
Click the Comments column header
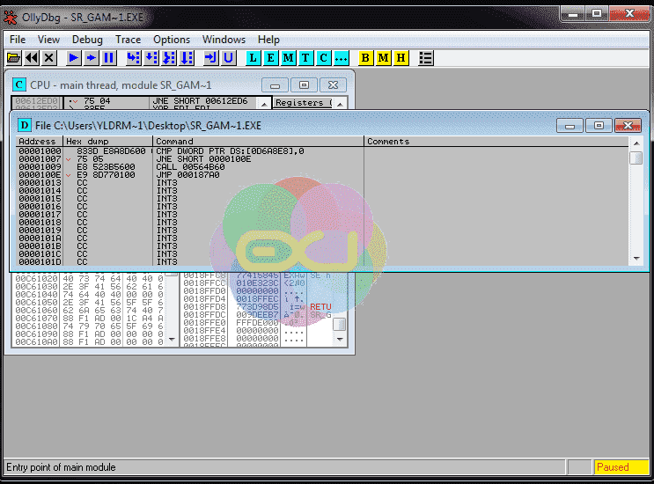[x=496, y=141]
